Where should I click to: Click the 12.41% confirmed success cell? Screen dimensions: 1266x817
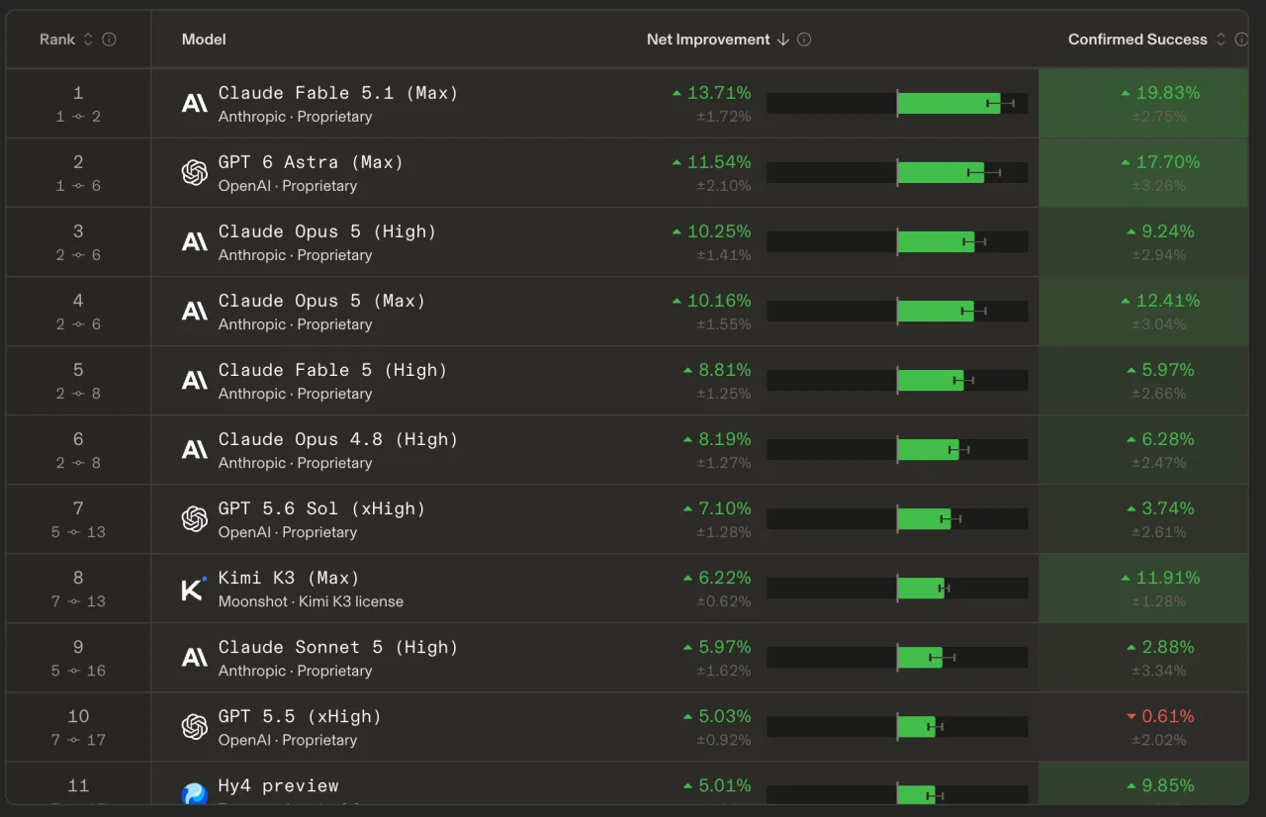1143,311
